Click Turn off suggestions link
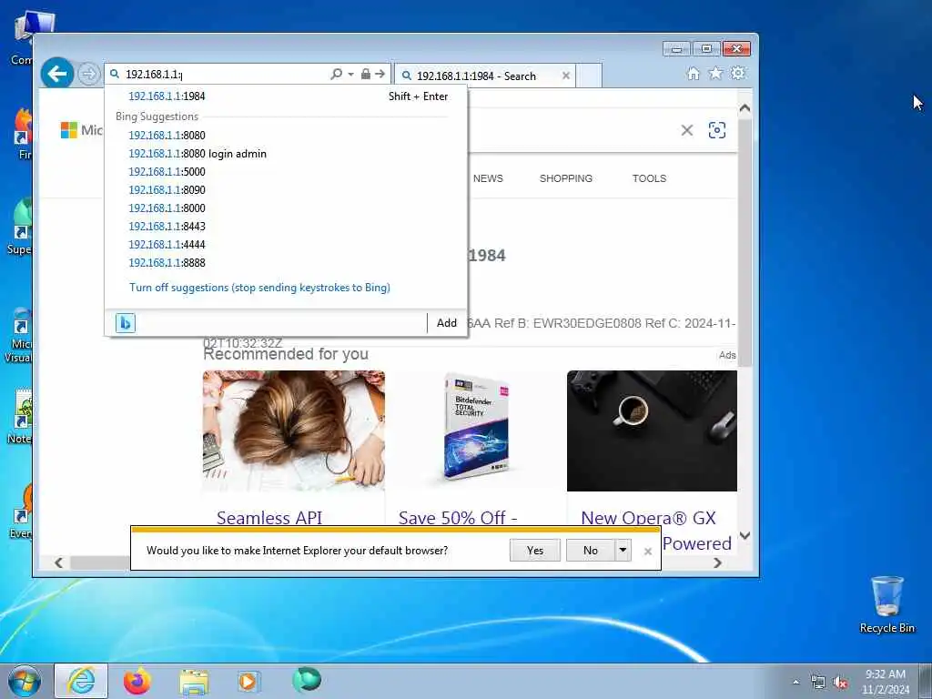 pos(259,288)
